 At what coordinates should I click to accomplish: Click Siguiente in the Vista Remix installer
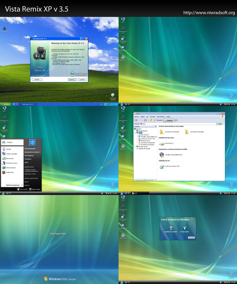coord(72,79)
